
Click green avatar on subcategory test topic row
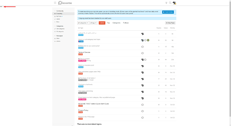[x=148, y=40]
